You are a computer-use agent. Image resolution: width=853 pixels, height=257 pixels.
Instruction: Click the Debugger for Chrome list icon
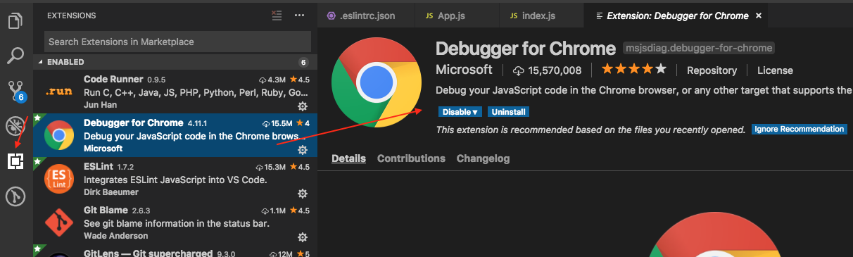coord(59,135)
